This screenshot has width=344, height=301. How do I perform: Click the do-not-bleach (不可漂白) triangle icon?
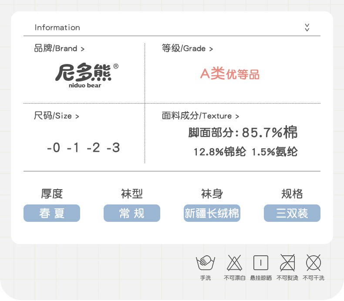pos(234,263)
